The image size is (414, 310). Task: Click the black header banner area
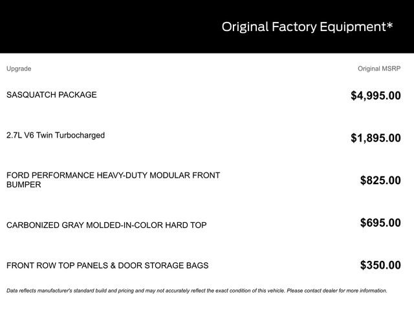207,26
